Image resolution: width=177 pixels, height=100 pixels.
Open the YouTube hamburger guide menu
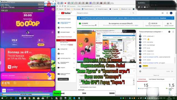point(59,13)
